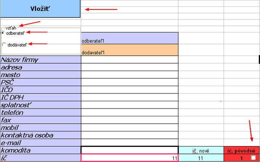Select the kontaktná osoba input cell
This screenshot has height=162, width=260.
[130, 135]
